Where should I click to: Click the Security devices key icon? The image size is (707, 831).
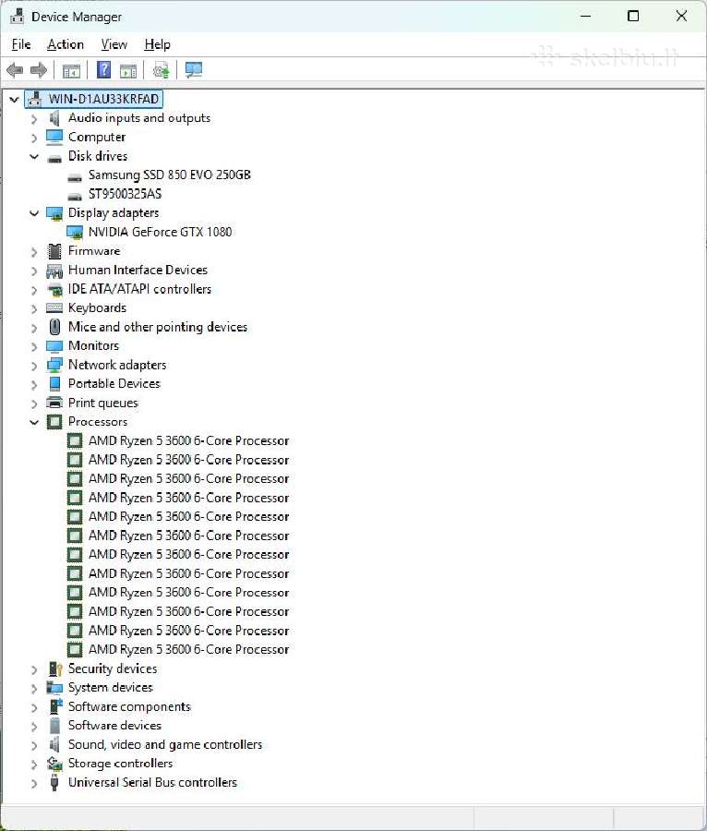[x=55, y=668]
